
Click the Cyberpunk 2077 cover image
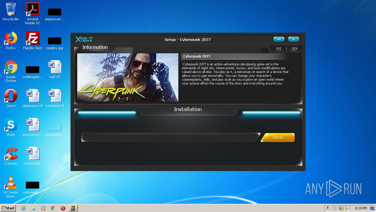(127, 77)
